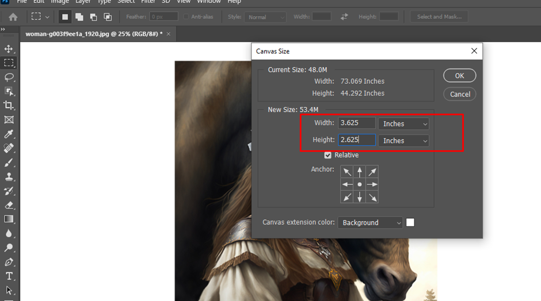This screenshot has height=301, width=541.
Task: Toggle the Relative checkbox
Action: click(x=328, y=155)
